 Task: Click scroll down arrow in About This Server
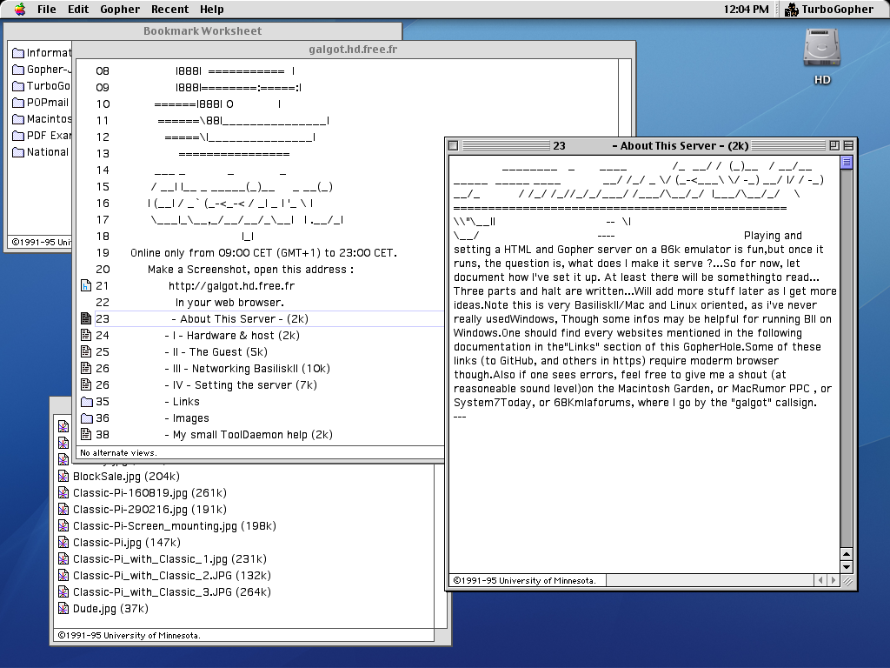847,567
